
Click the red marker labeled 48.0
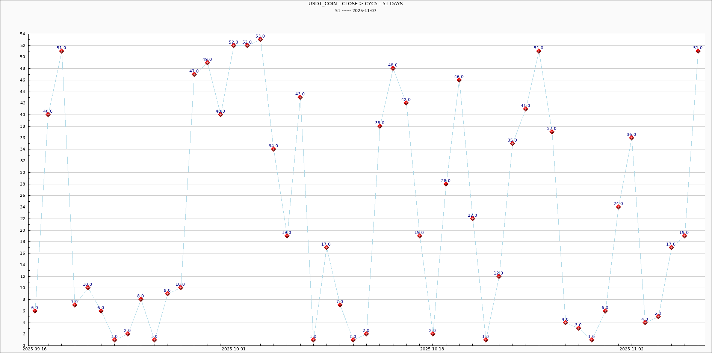coord(393,68)
